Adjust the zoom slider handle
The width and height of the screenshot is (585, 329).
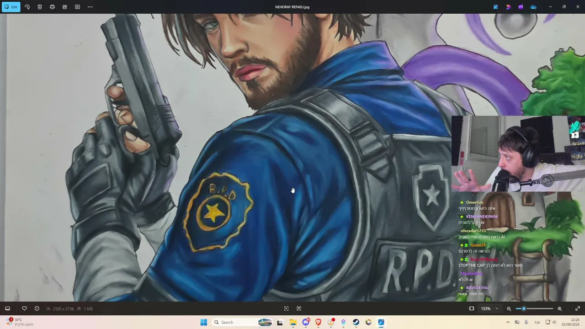524,308
